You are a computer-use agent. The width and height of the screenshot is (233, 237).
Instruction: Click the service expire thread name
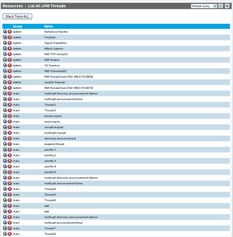(53, 116)
